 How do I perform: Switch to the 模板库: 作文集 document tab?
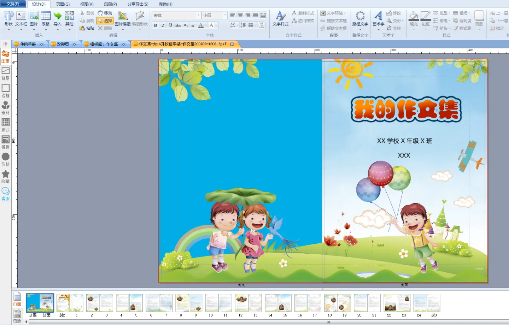click(x=104, y=44)
